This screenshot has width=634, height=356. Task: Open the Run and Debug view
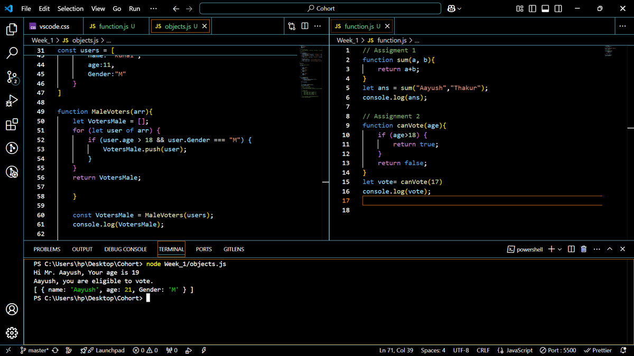click(x=12, y=101)
